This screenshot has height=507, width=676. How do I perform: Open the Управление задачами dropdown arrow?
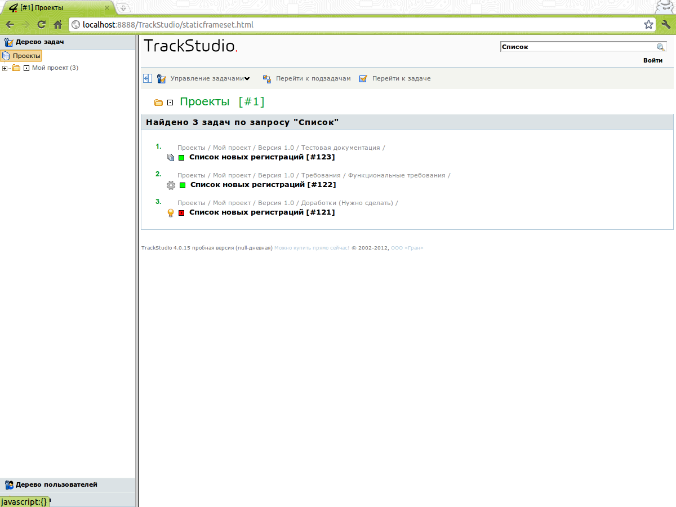247,79
